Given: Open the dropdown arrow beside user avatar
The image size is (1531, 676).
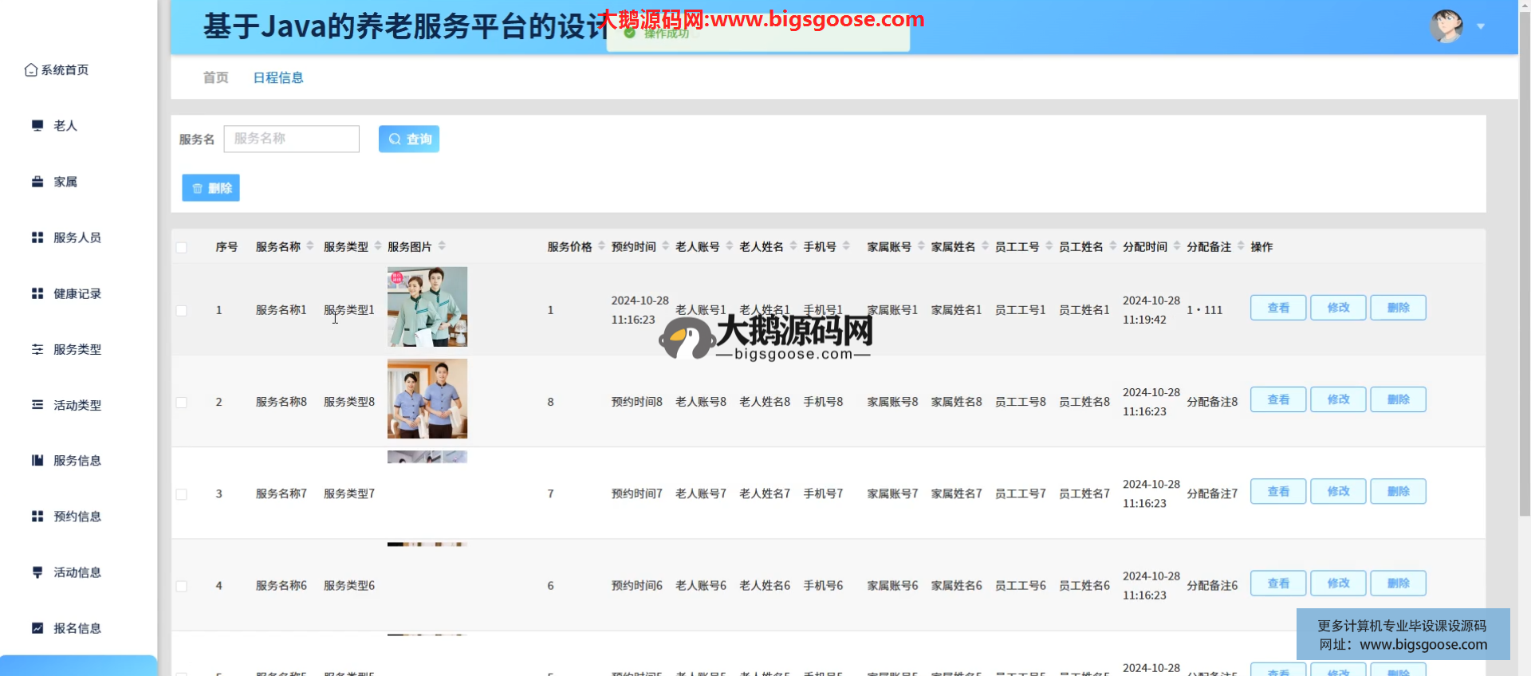Looking at the screenshot, I should click(1481, 26).
